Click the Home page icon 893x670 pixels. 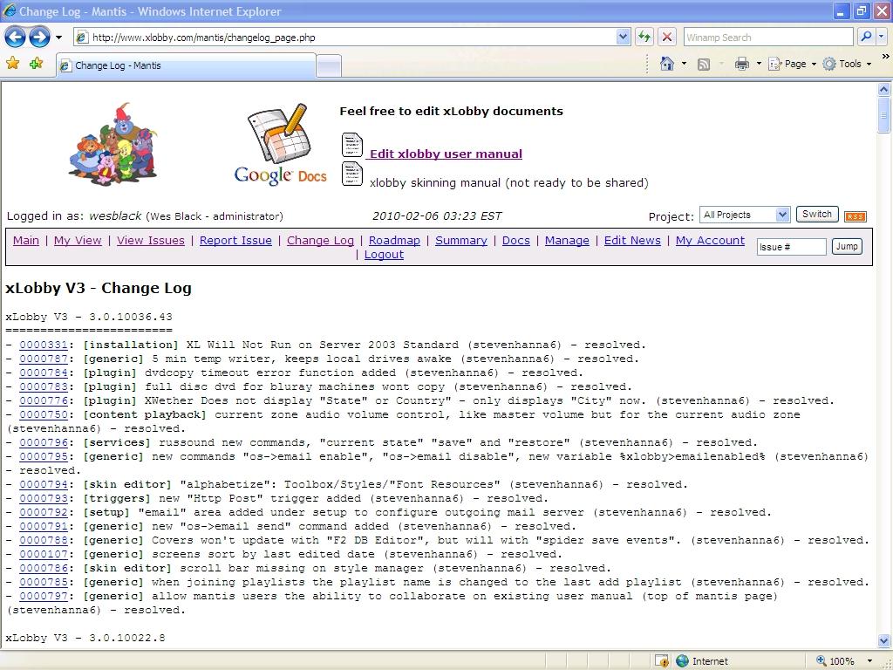(x=667, y=64)
